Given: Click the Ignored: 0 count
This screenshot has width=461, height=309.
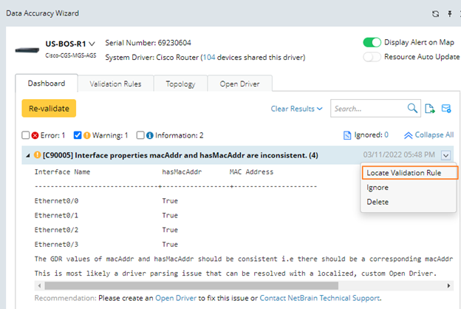Looking at the screenshot, I should pyautogui.click(x=372, y=135).
